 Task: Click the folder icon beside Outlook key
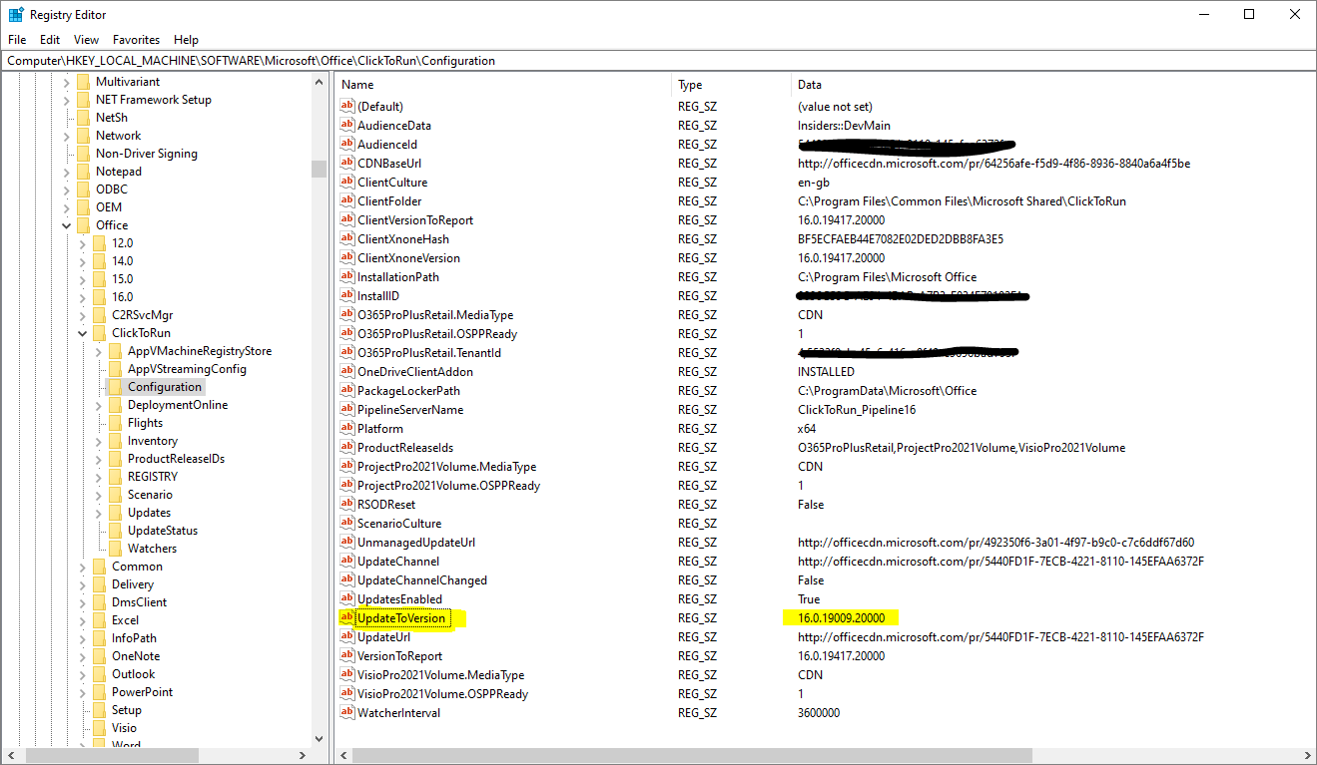click(x=99, y=674)
